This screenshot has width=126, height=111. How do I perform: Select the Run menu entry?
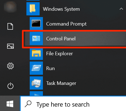pyautogui.click(x=50, y=68)
